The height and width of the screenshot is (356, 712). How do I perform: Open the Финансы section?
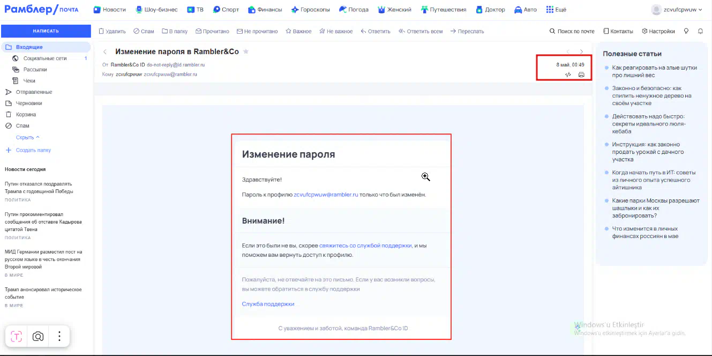point(265,10)
